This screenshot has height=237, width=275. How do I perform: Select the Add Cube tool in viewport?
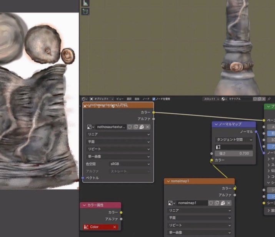tap(85, 12)
